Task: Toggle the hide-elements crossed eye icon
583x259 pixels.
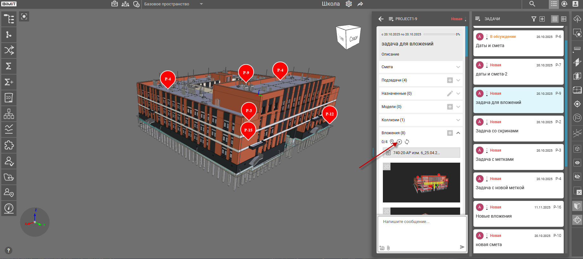Action: point(577,177)
